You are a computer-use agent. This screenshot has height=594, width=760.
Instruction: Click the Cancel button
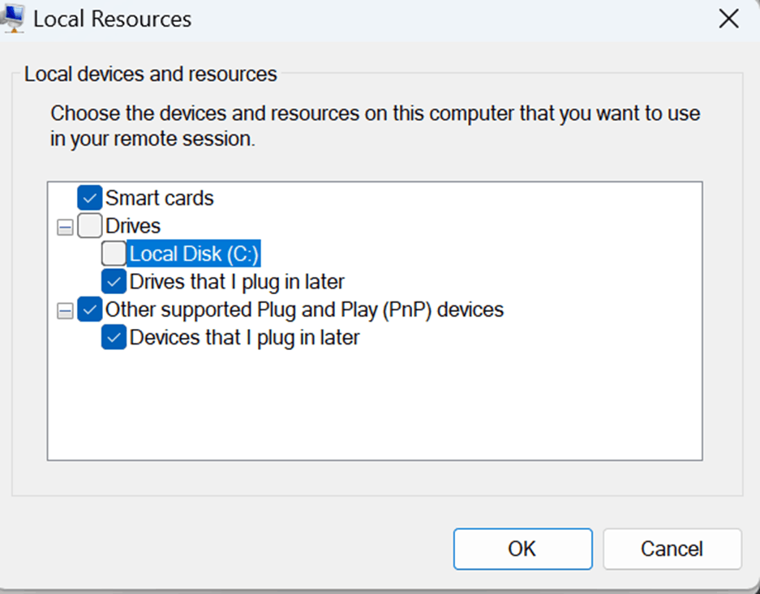pyautogui.click(x=672, y=549)
